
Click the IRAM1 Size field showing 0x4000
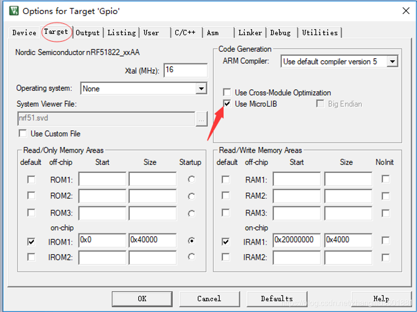click(348, 240)
